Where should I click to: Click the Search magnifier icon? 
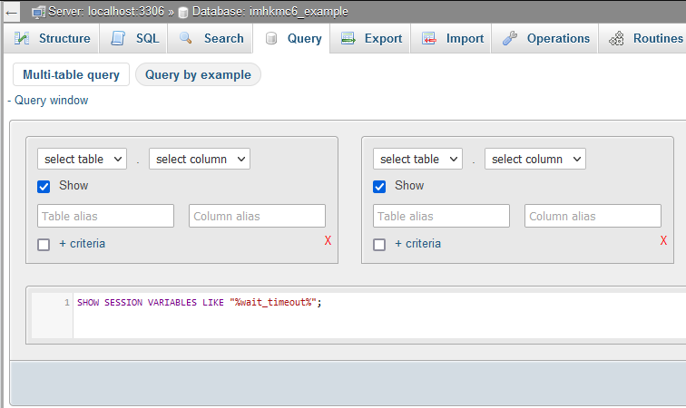click(186, 39)
